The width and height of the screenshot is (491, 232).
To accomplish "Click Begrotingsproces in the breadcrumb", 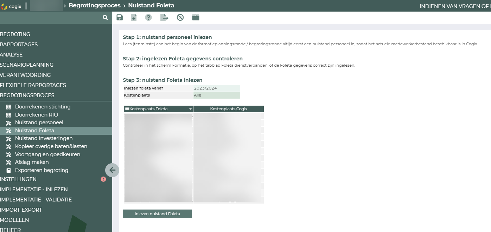I will click(x=94, y=6).
